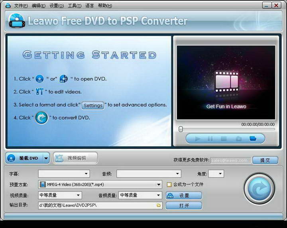287x228 pixels.
Task: Close the converter window
Action: pos(276,5)
